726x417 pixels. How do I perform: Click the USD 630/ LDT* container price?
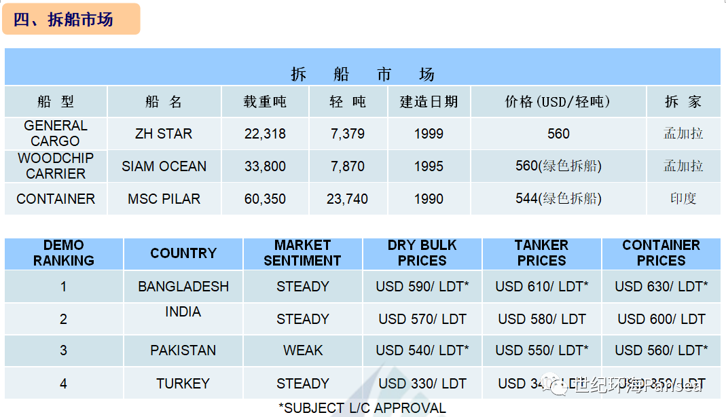point(661,287)
